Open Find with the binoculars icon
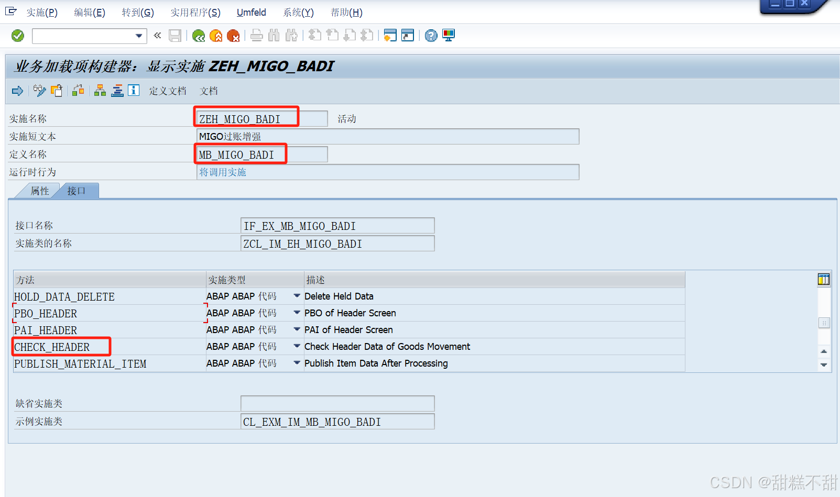Viewport: 840px width, 497px height. [274, 35]
